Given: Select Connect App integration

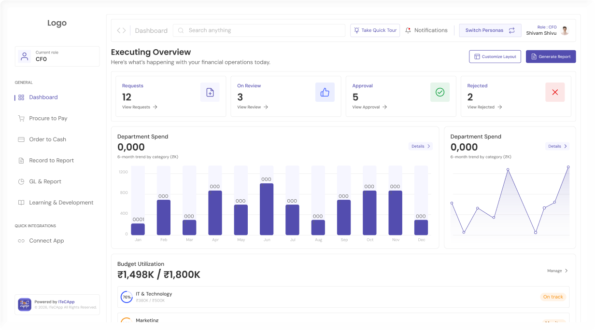Looking at the screenshot, I should tap(46, 241).
